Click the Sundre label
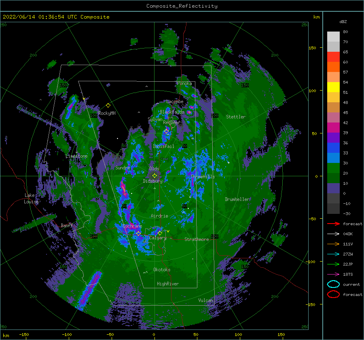Image resolution: width=364 pixels, height=340 pixels. click(x=123, y=167)
